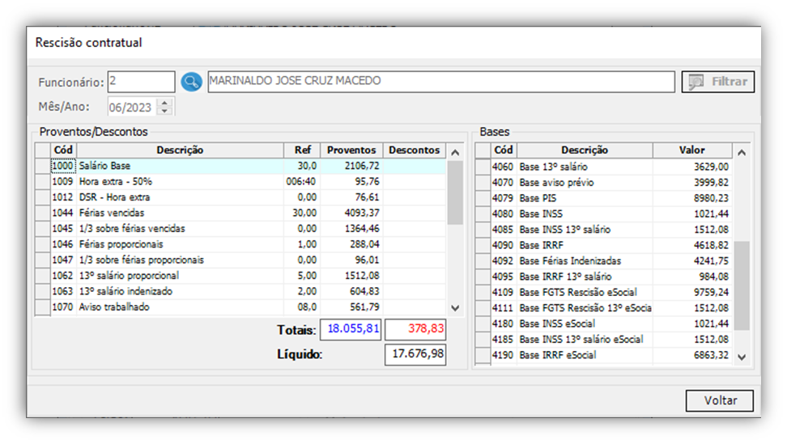Click scroll-down arrow of Bases table
The image size is (787, 444).
[742, 357]
